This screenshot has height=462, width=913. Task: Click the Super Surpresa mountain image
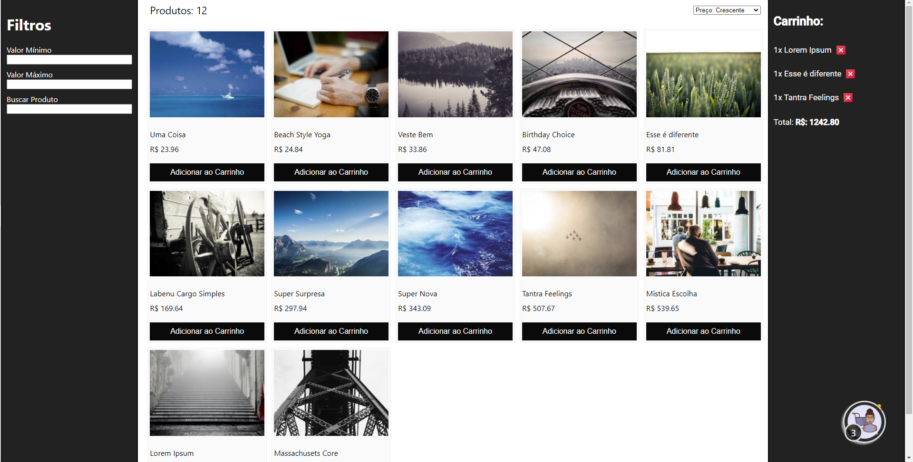pyautogui.click(x=331, y=234)
